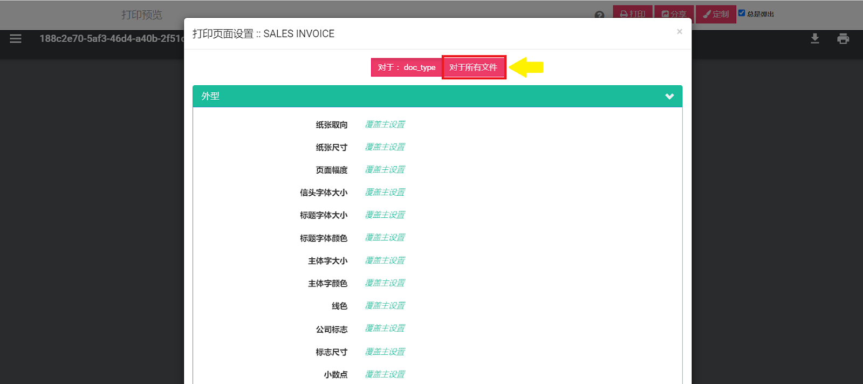Click the printer icon in PDF viewer
Screen dimensions: 863x384
point(843,38)
